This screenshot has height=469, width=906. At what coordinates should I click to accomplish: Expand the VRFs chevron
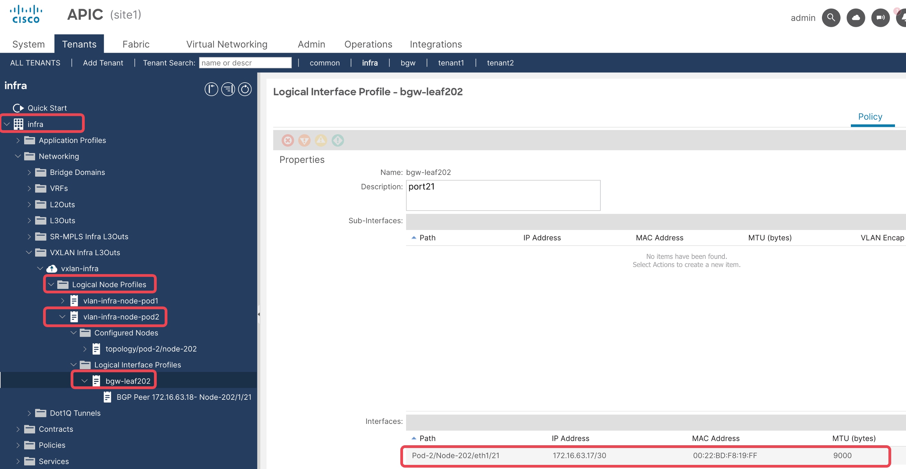29,188
